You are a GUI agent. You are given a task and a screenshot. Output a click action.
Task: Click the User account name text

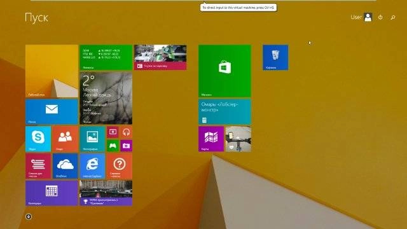click(356, 17)
